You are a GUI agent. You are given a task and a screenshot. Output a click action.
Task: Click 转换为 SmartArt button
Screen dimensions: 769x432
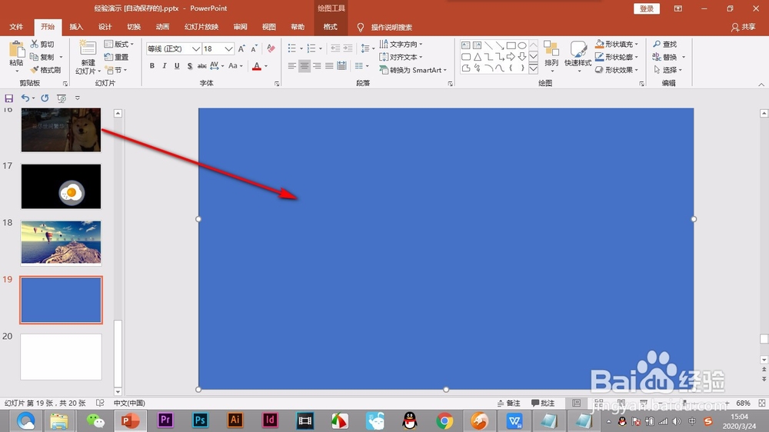click(x=413, y=70)
